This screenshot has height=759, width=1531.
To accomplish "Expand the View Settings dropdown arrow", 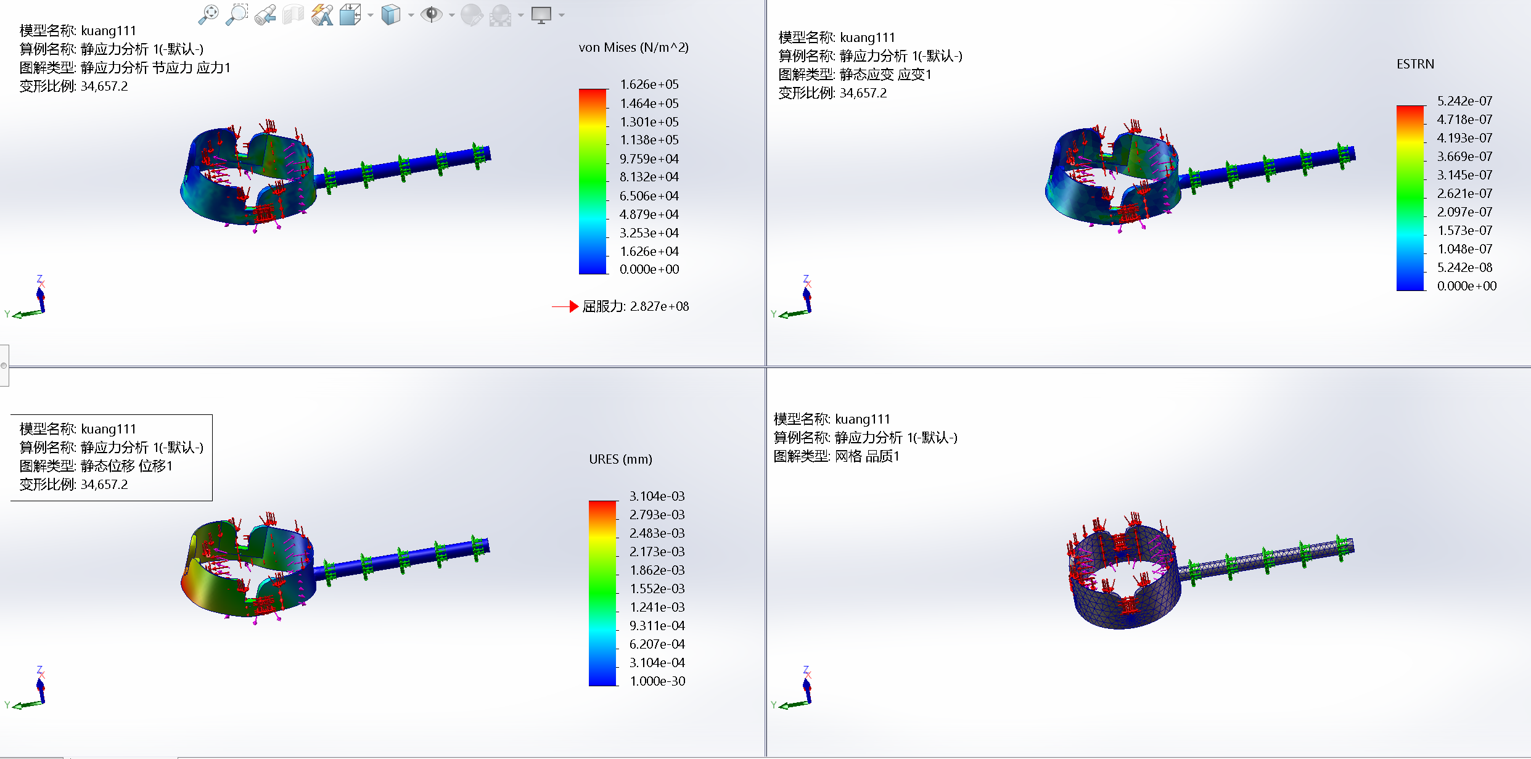I will [x=562, y=15].
